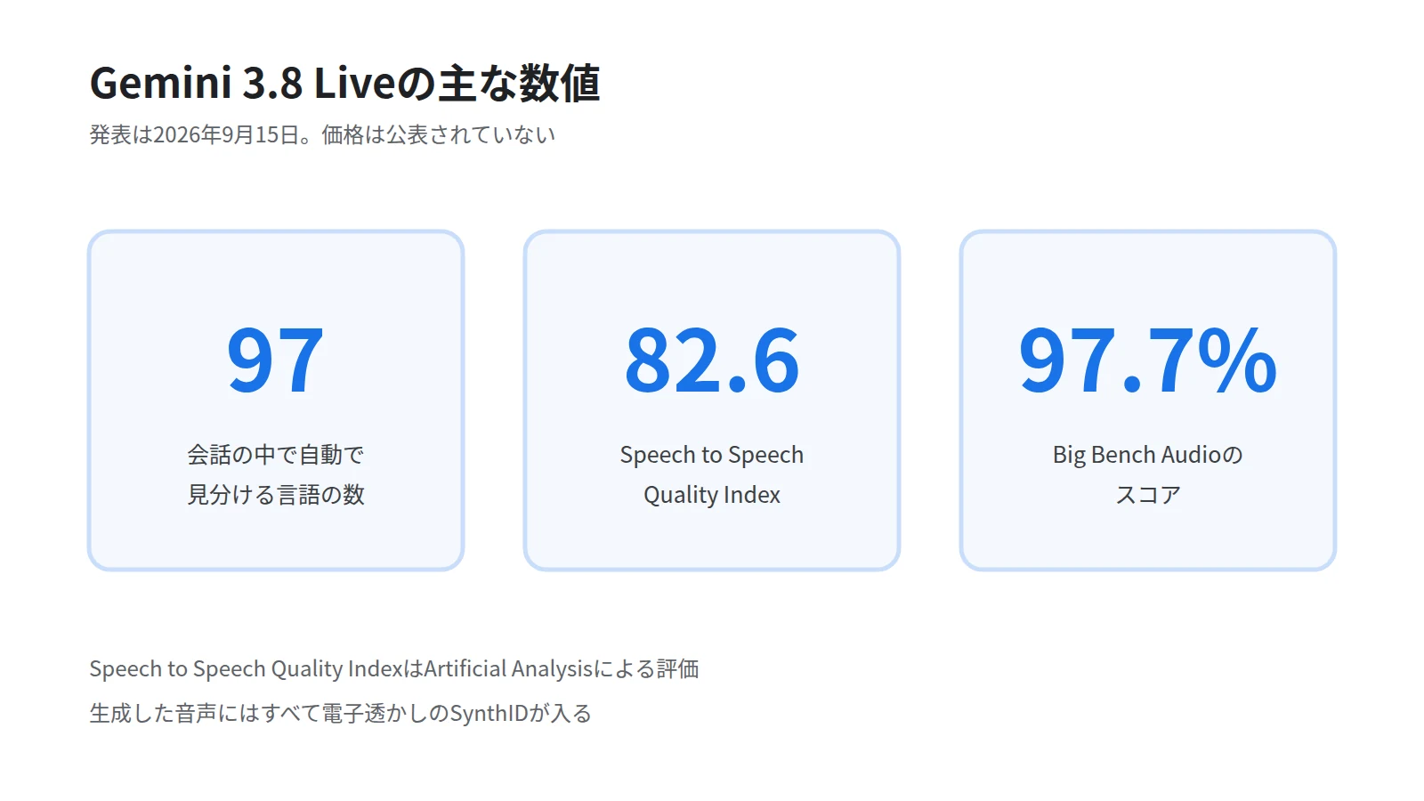This screenshot has width=1424, height=801.
Task: Select the value "97.7%"
Action: click(1148, 360)
